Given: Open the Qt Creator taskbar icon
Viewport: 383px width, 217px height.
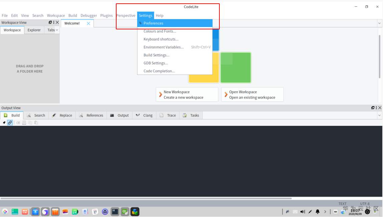Looking at the screenshot, I should point(125,212).
